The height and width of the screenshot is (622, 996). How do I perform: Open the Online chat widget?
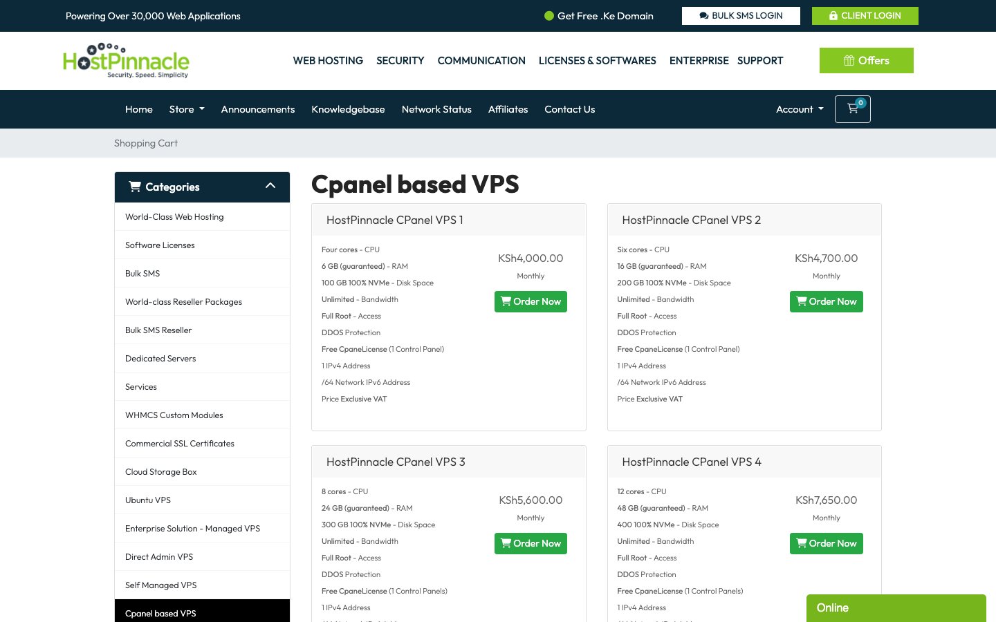point(896,608)
